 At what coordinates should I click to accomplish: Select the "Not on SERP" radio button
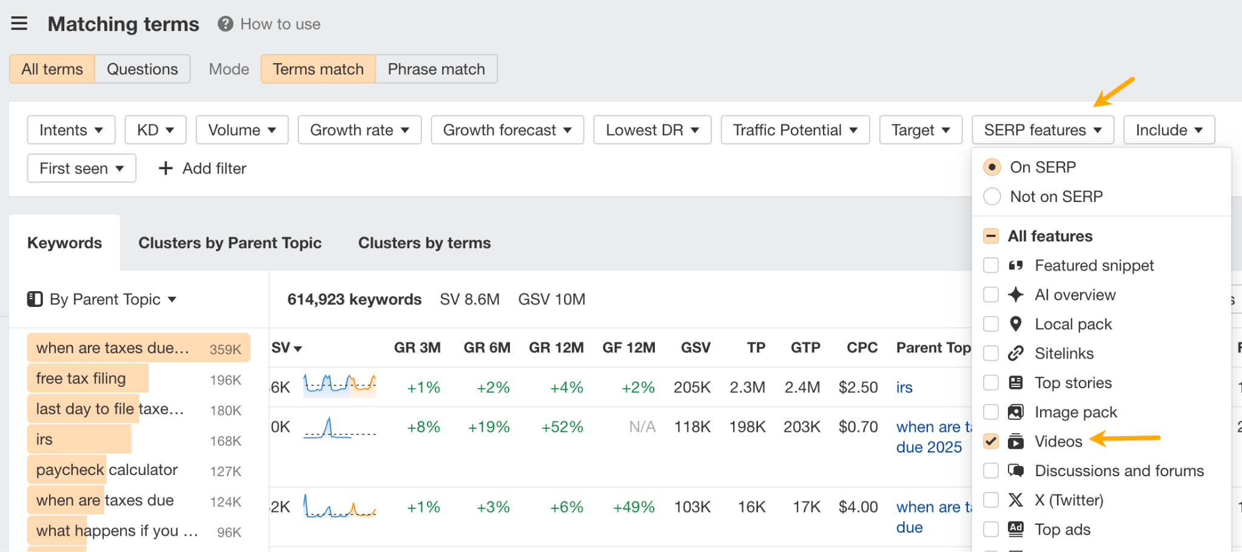[x=992, y=196]
